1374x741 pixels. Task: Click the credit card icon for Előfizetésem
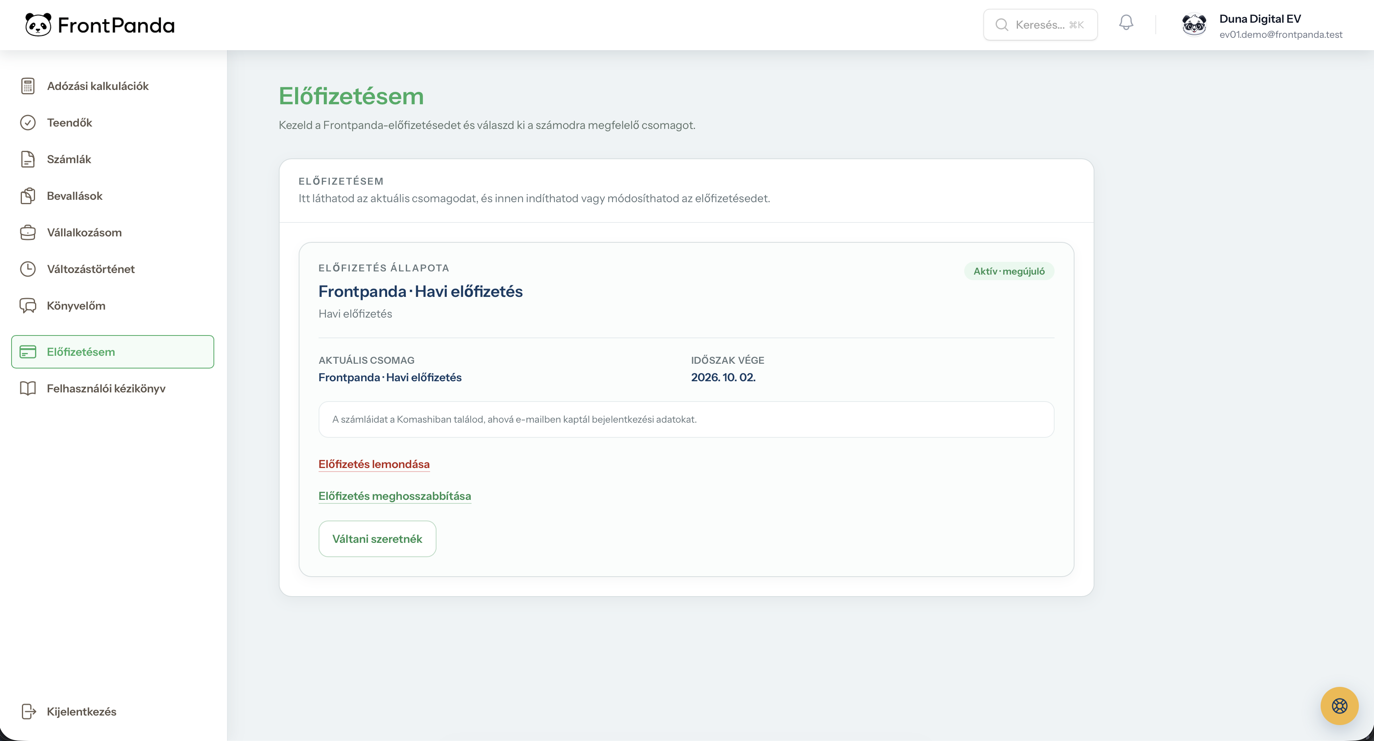point(28,352)
